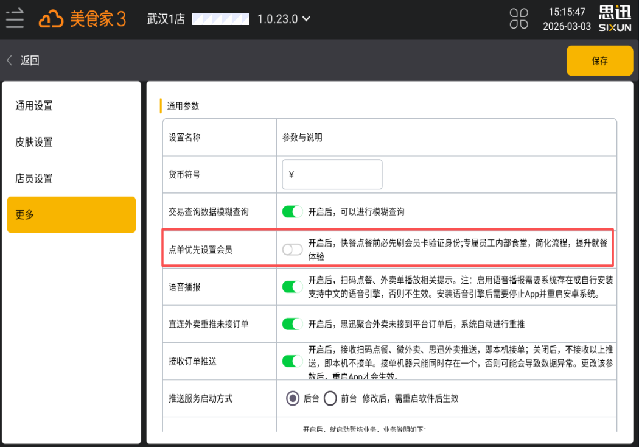Click the back arrow chevron icon
Image resolution: width=639 pixels, height=447 pixels.
[x=10, y=60]
